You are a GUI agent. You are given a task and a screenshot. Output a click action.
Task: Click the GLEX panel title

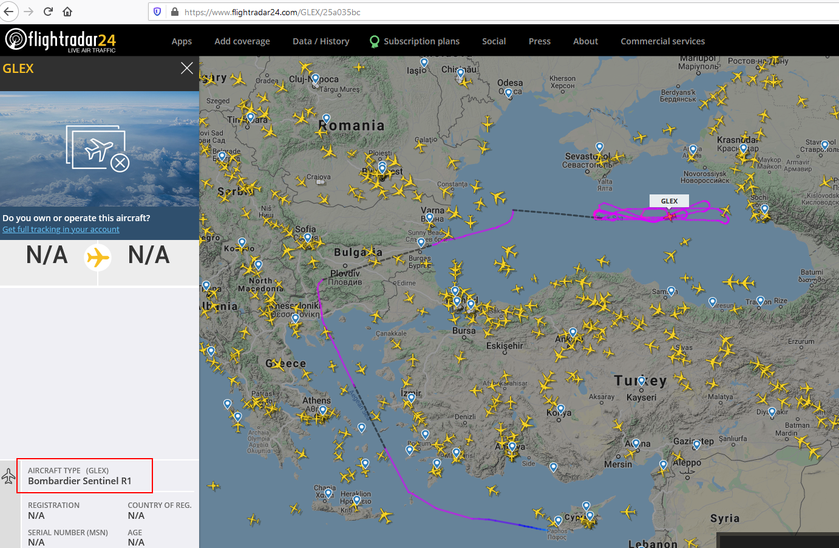pyautogui.click(x=18, y=69)
